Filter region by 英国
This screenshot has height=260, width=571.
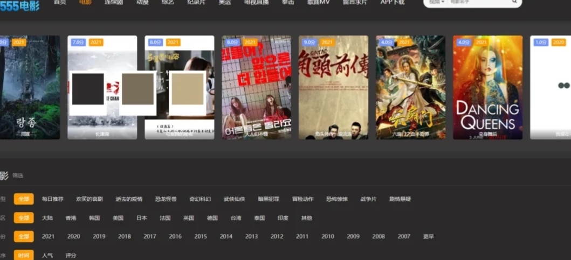coord(189,218)
